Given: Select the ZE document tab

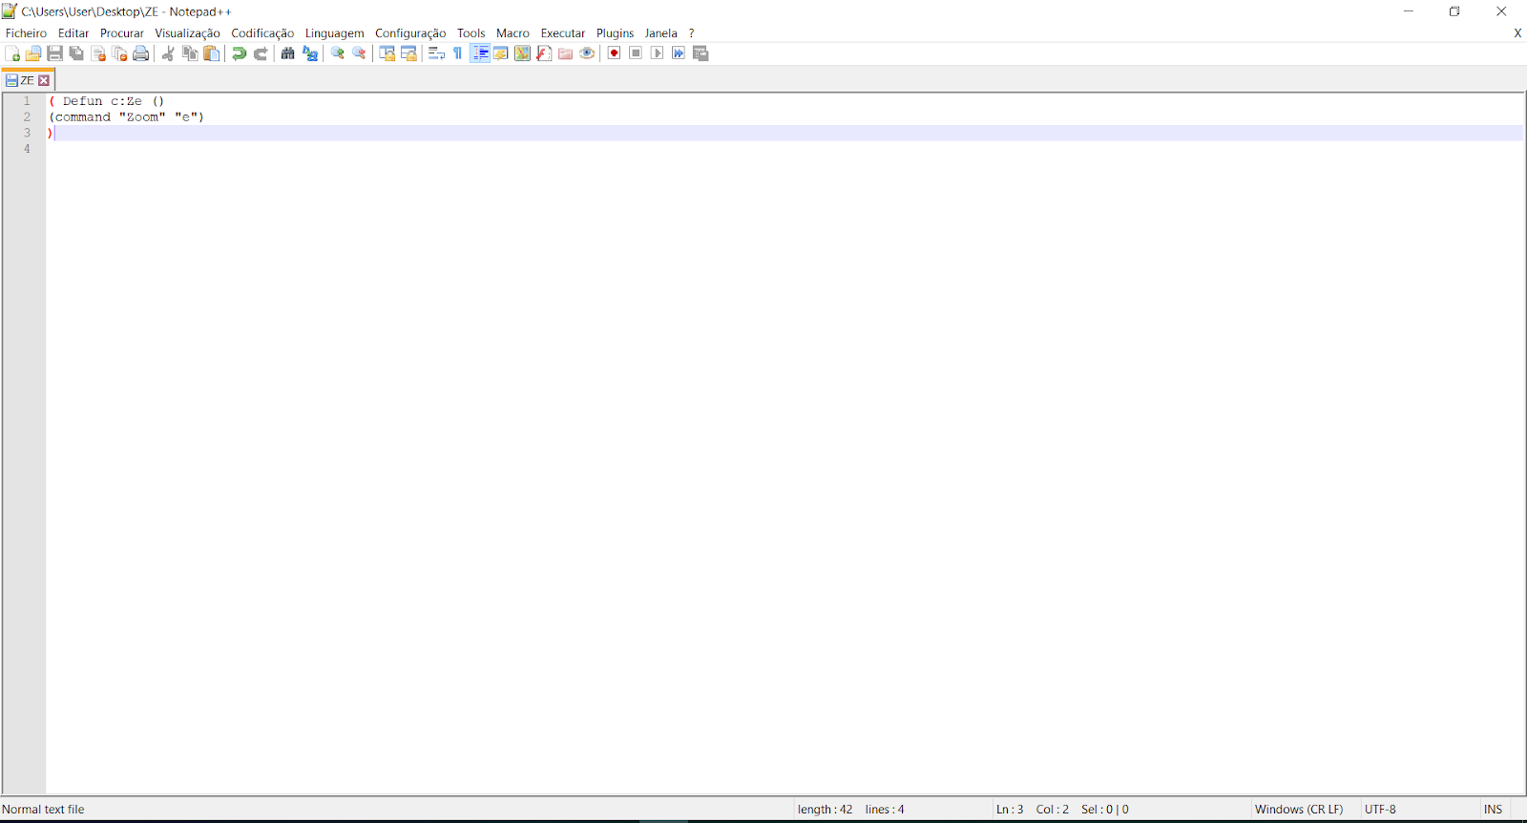Looking at the screenshot, I should (28, 80).
